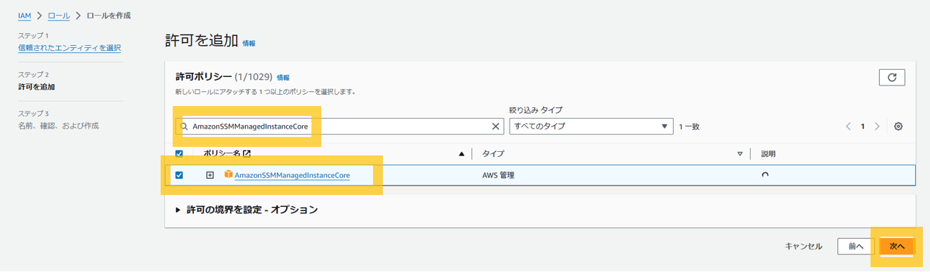
Task: Uncheck the AmazonSSMManagedInstanceCore checkbox
Action: (x=179, y=175)
